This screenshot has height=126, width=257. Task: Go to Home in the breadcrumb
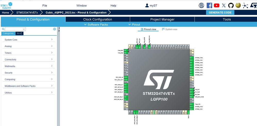5,12
